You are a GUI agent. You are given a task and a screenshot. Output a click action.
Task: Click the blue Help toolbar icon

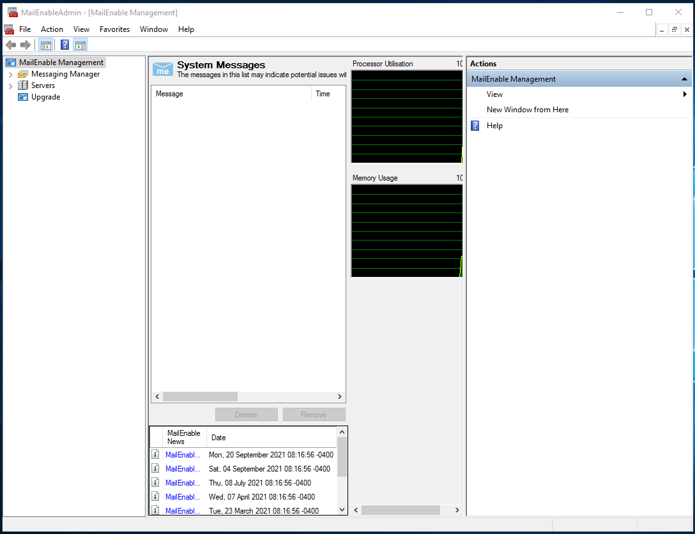65,45
